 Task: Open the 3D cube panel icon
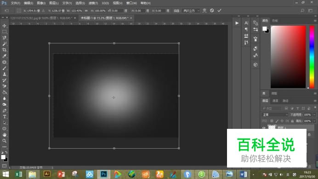pos(256,64)
